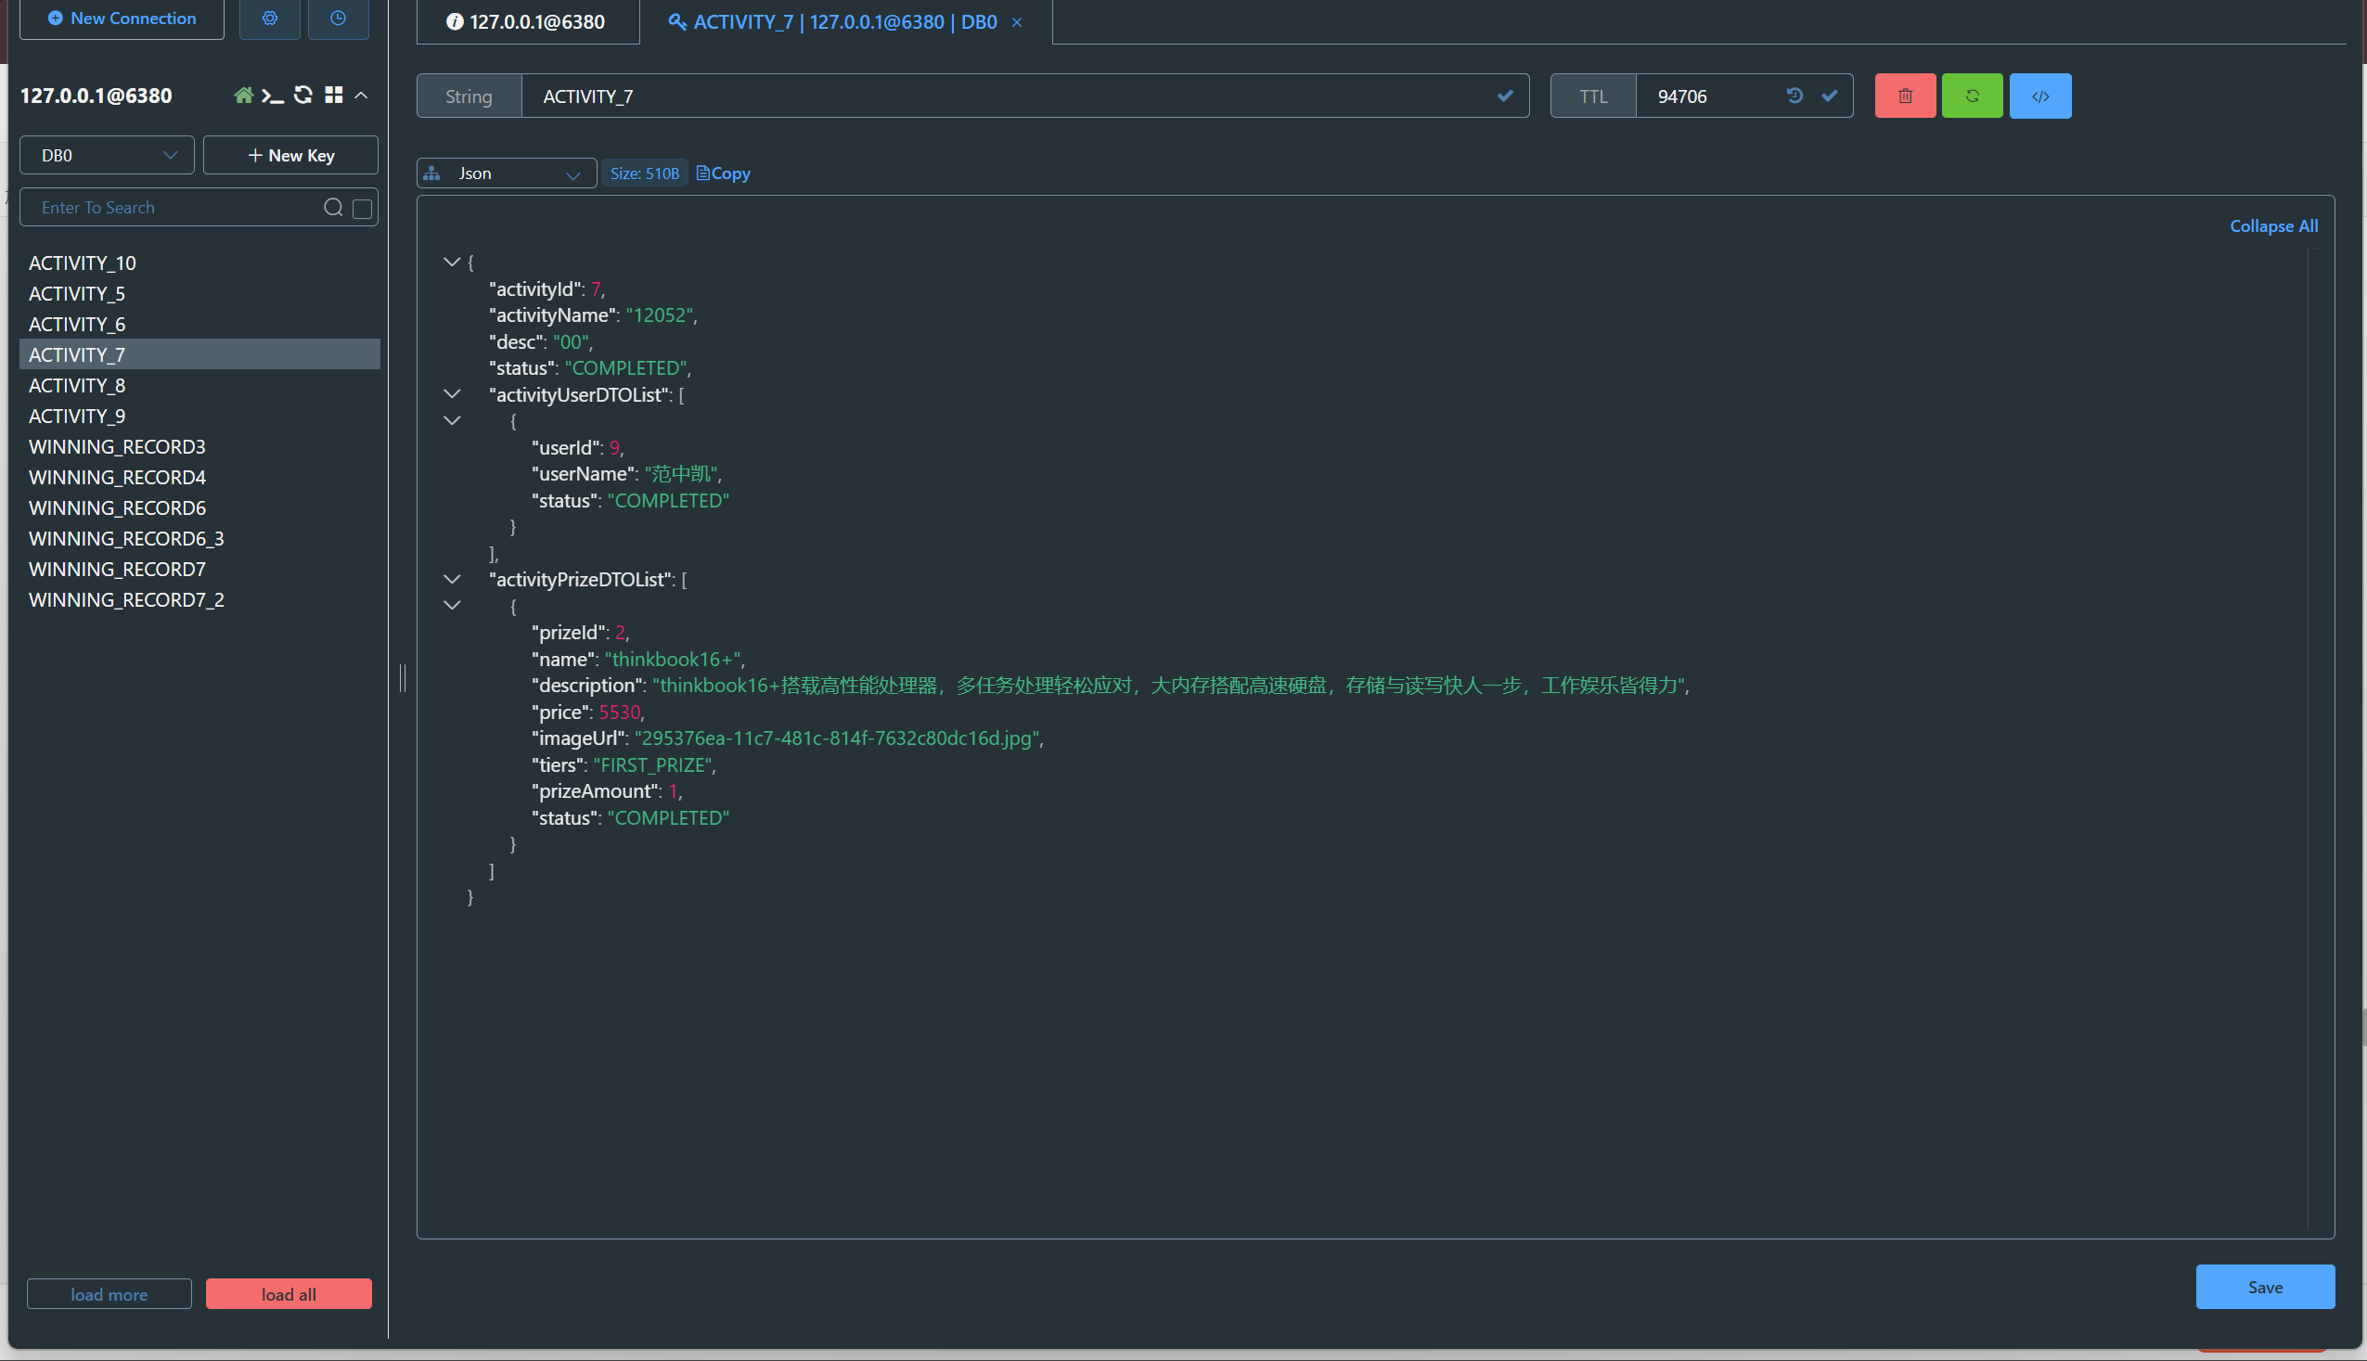
Task: Open the DB0 database dropdown
Action: 107,155
